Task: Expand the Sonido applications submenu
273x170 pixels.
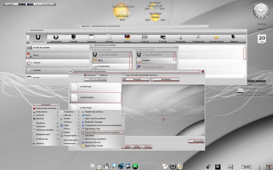Action: point(70,118)
